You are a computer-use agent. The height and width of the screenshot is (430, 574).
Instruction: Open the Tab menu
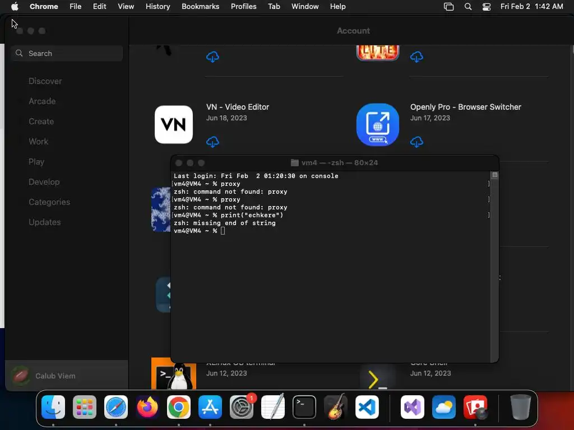pyautogui.click(x=274, y=7)
